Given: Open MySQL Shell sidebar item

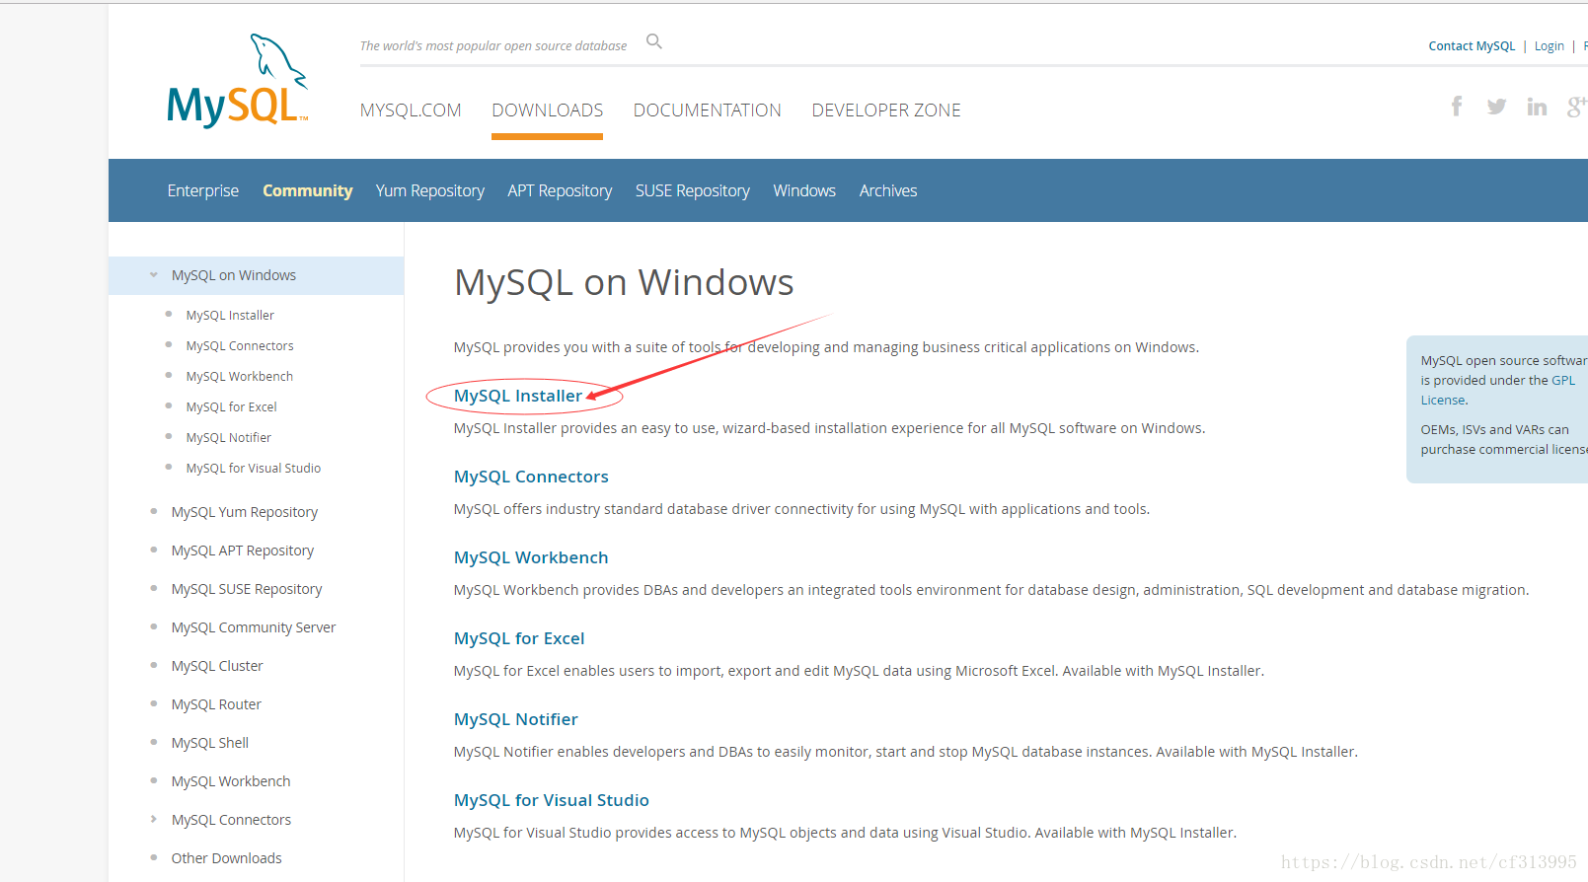Looking at the screenshot, I should [210, 743].
